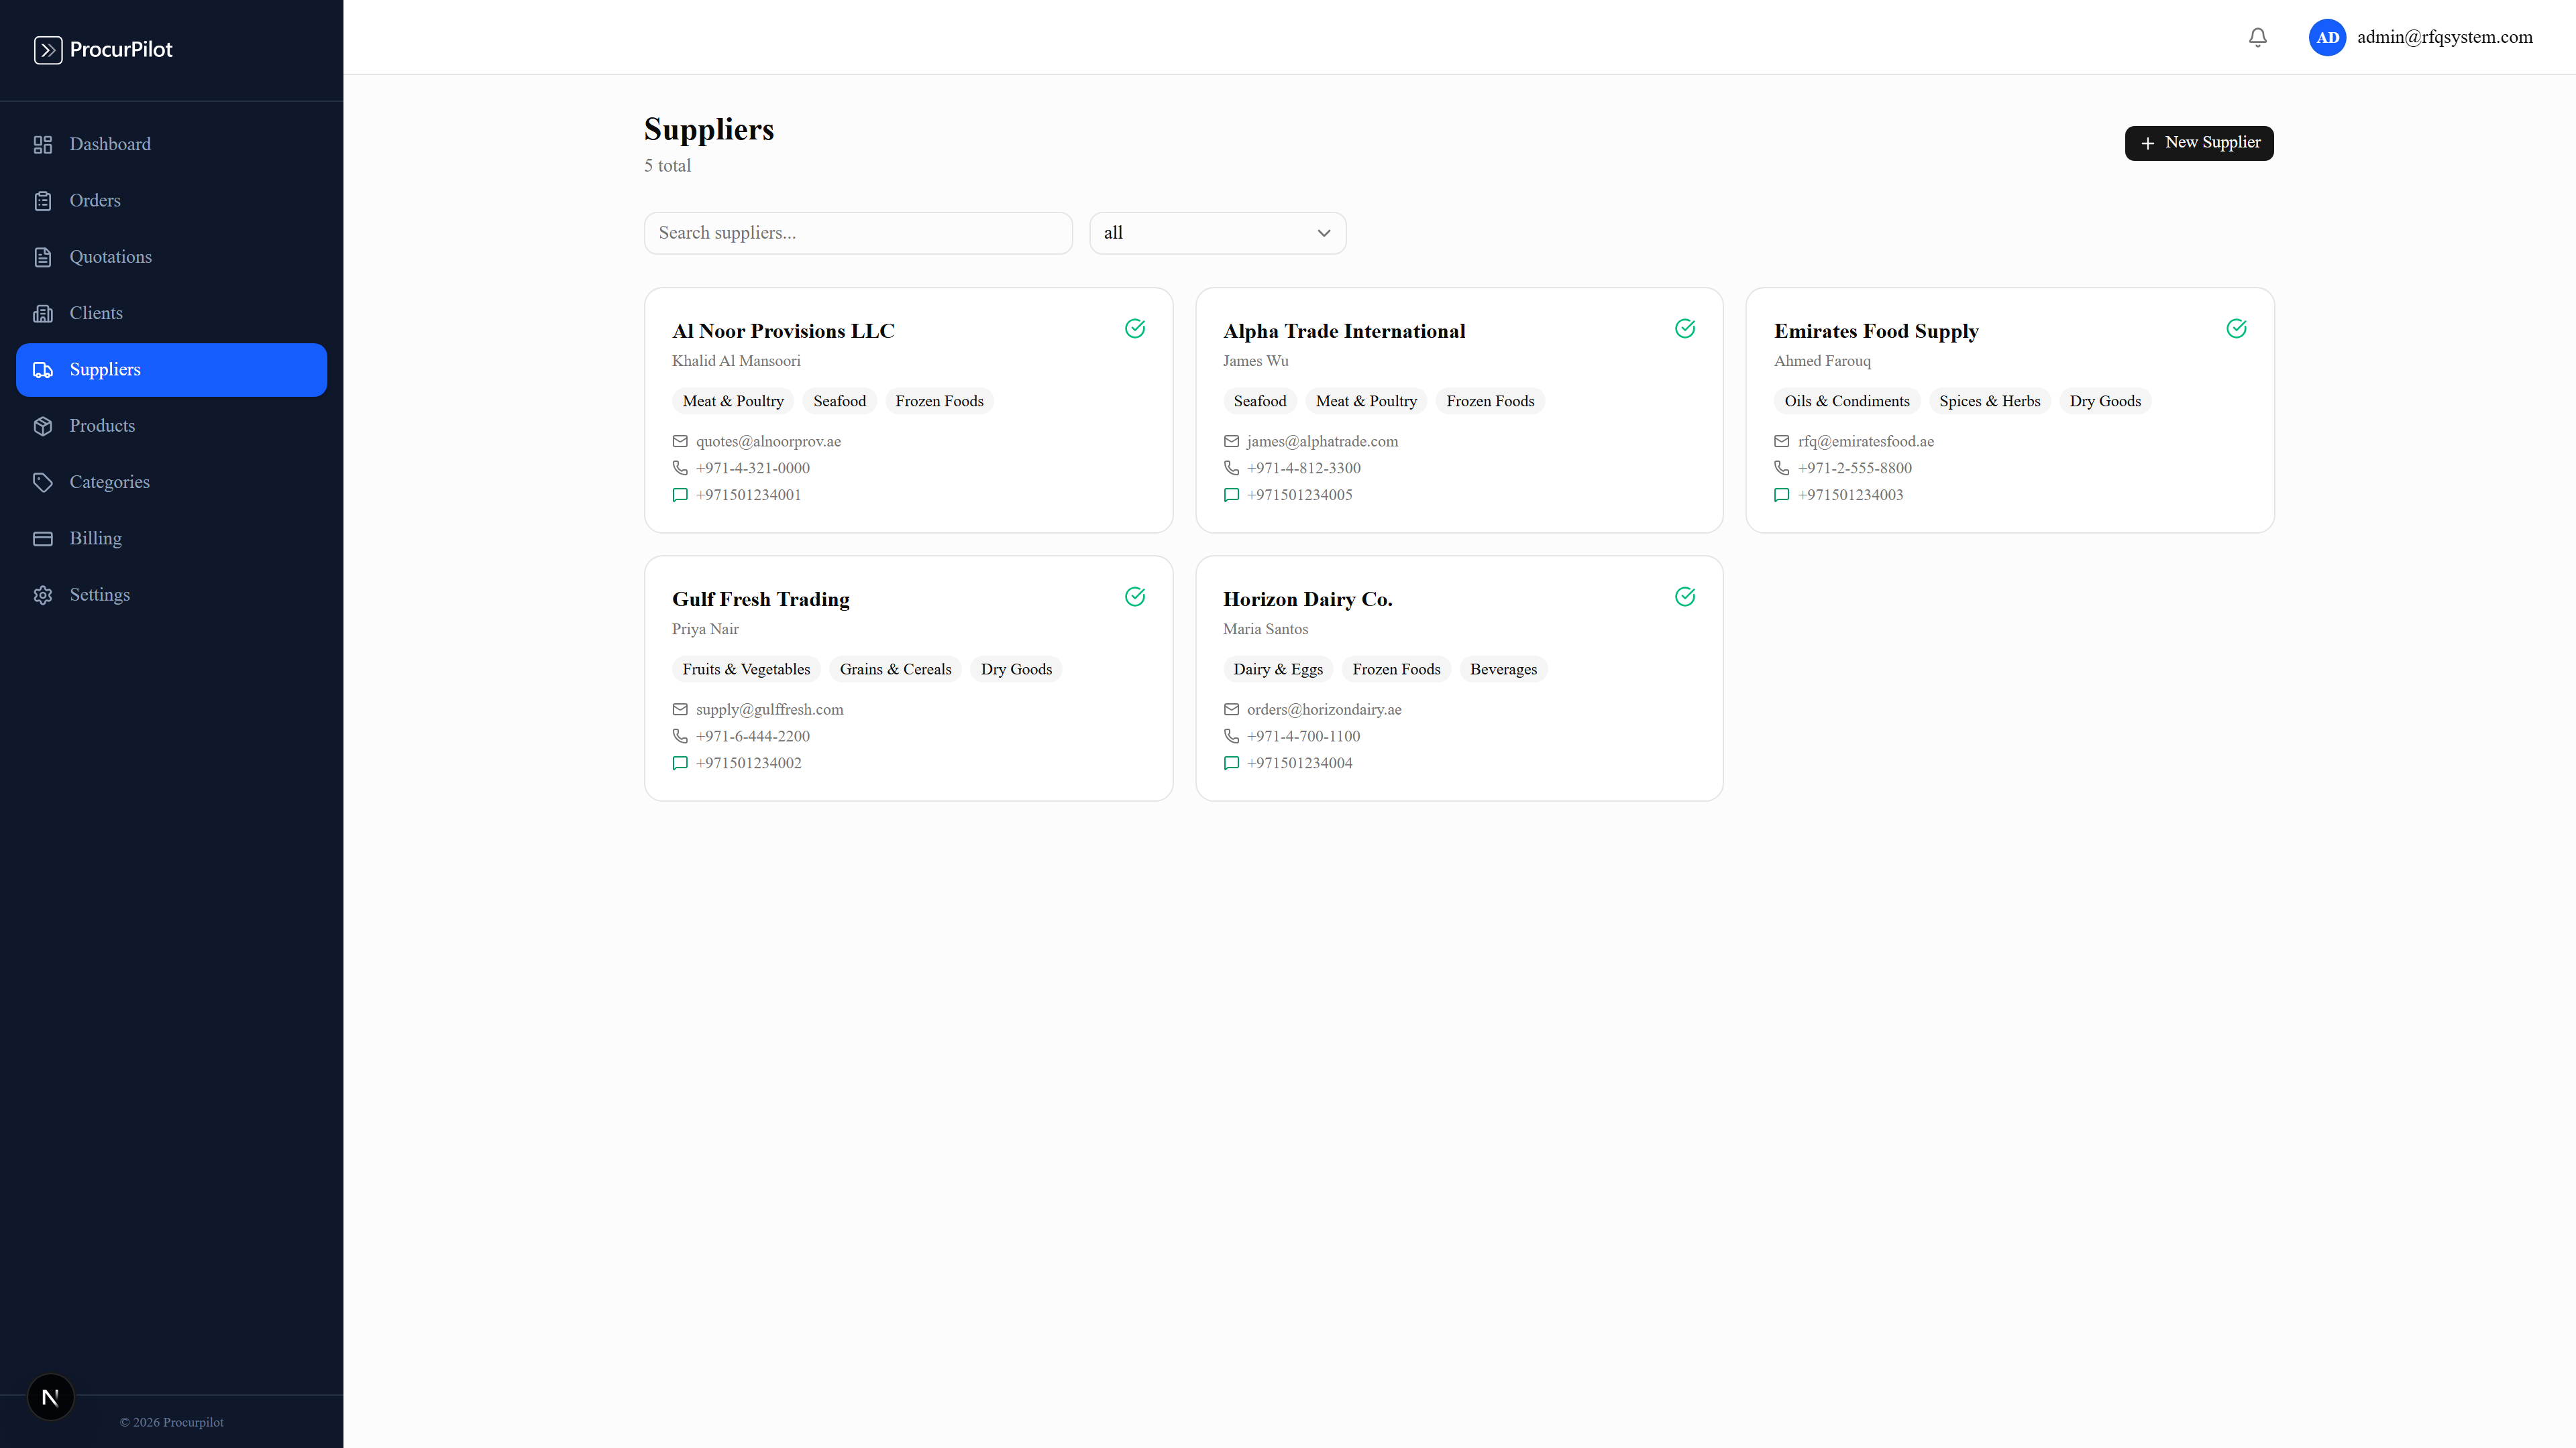Click contact name Khalid Al Mansoori
Image resolution: width=2576 pixels, height=1448 pixels.
pyautogui.click(x=736, y=361)
